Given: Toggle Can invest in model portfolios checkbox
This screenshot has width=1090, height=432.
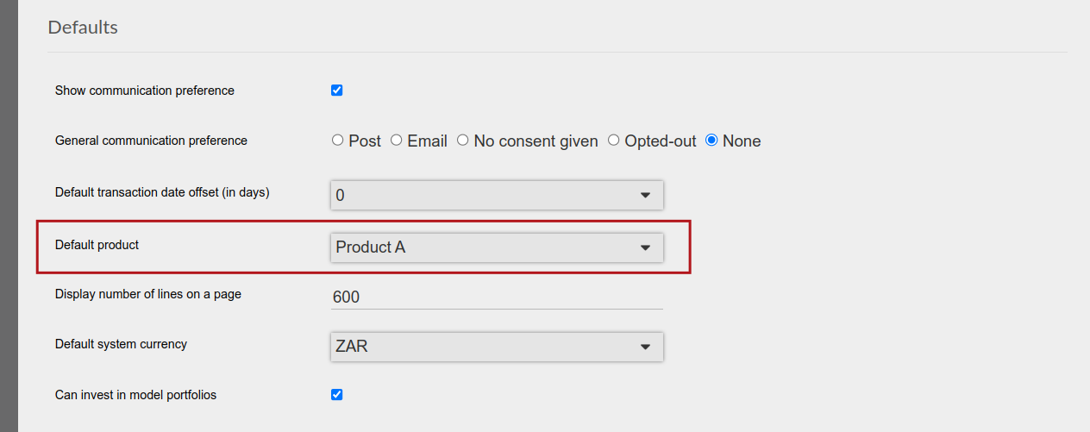Looking at the screenshot, I should coord(337,395).
